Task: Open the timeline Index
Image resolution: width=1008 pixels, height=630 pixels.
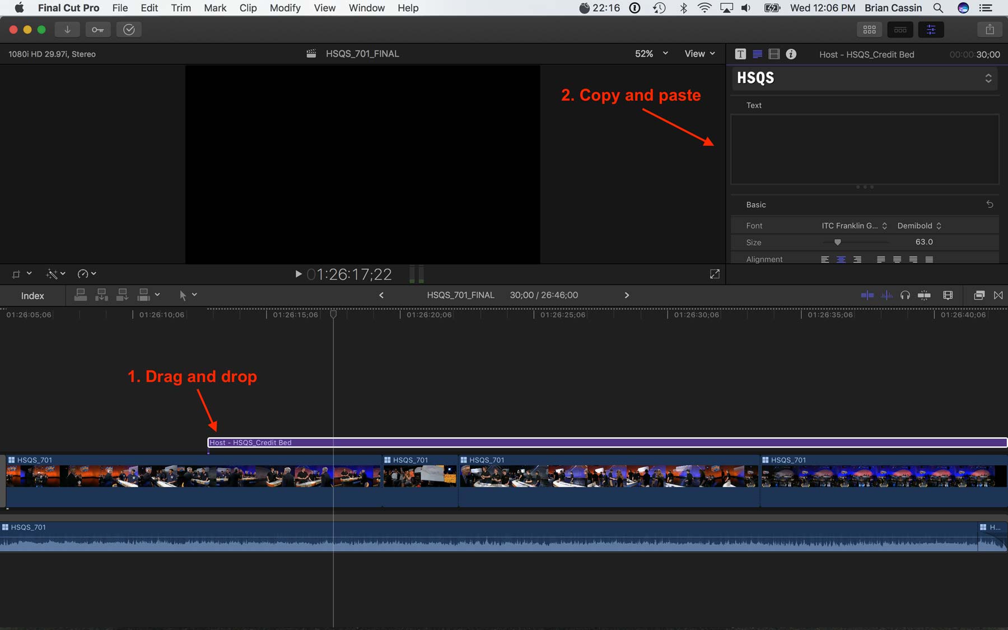Action: (32, 296)
